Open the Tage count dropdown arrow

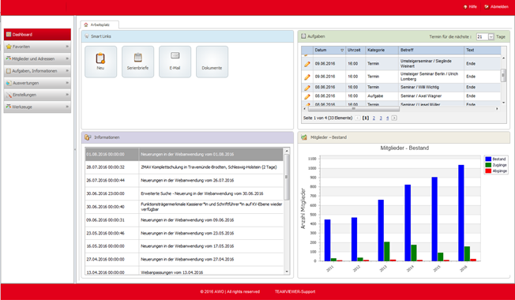(x=491, y=37)
